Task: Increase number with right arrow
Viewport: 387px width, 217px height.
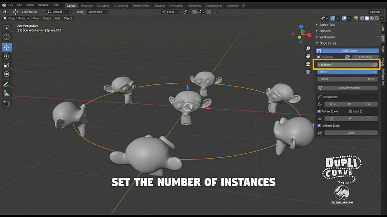Action: click(x=376, y=65)
